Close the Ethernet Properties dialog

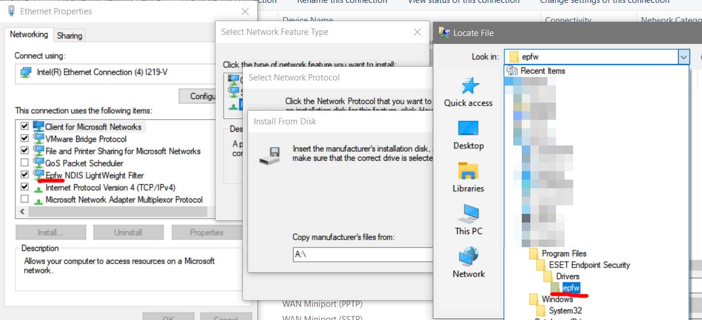(x=245, y=11)
